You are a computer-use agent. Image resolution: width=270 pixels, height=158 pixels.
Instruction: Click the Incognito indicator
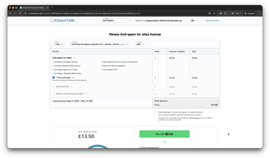[x=250, y=13]
